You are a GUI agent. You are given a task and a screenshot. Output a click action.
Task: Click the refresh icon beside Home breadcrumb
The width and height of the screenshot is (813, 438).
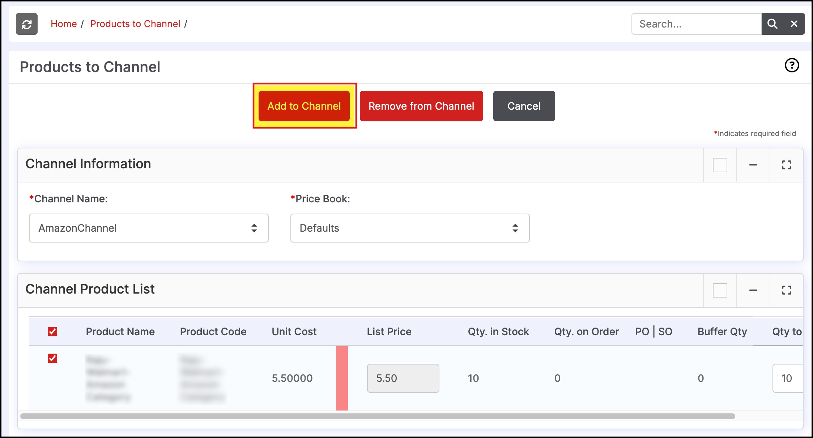click(26, 24)
